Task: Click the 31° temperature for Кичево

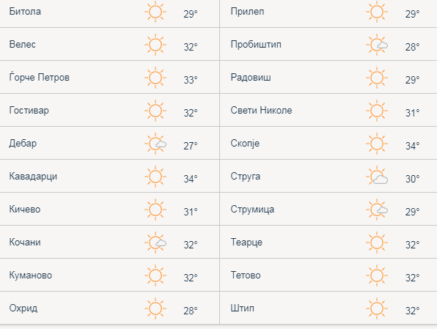Action: [x=191, y=212]
